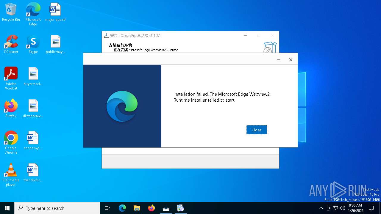Image resolution: width=381 pixels, height=214 pixels.
Task: Select the Microsoft Edge desktop shortcut
Action: [x=33, y=14]
